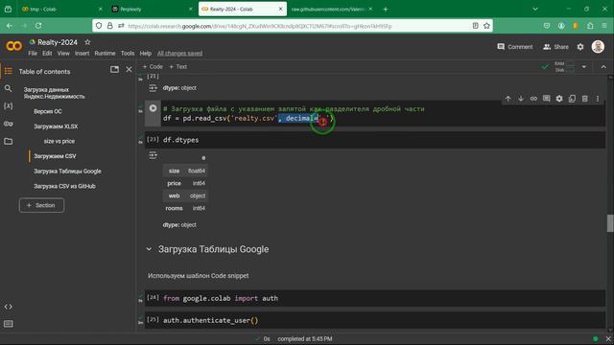The height and width of the screenshot is (345, 614).
Task: Open the Colab logo home link
Action: point(13,47)
